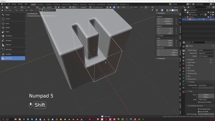This screenshot has height=121, width=215.
Task: Select the Rotate tool
Action: pyautogui.click(x=13, y=28)
